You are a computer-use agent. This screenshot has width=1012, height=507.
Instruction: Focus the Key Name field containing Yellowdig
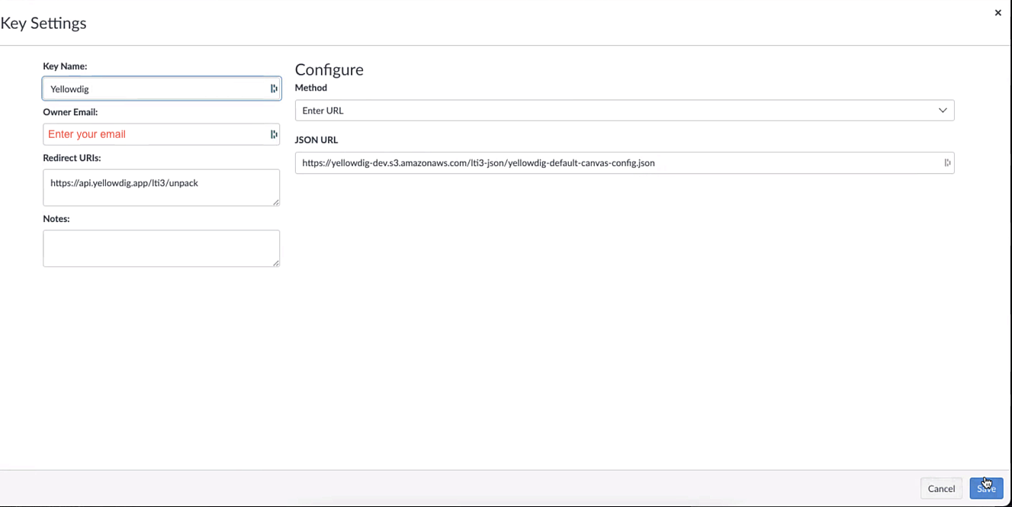(162, 88)
